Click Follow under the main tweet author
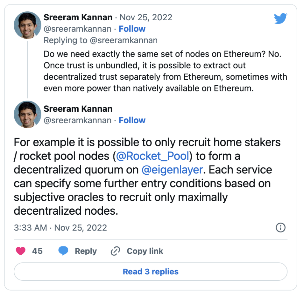This screenshot has height=295, width=303. pos(132,120)
